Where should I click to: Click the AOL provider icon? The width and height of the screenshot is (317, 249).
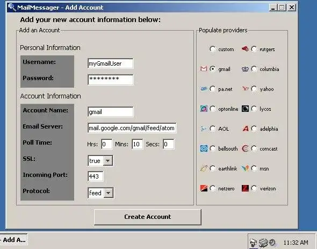[204, 129]
